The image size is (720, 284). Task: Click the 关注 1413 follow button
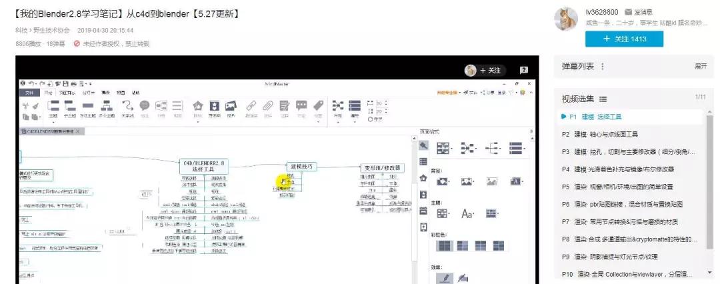coord(624,39)
